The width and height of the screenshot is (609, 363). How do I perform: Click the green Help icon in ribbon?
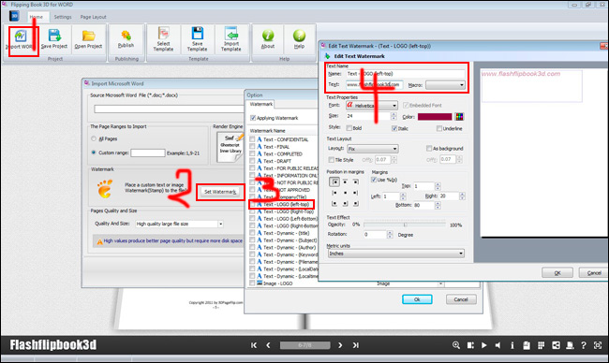[299, 36]
